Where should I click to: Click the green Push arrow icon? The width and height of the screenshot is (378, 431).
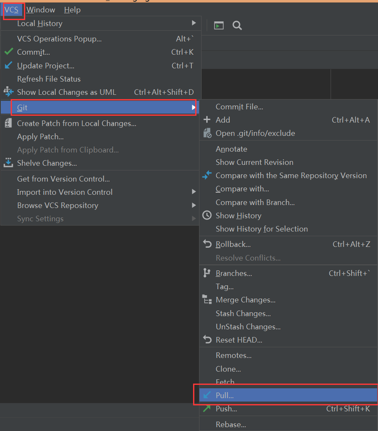point(207,408)
